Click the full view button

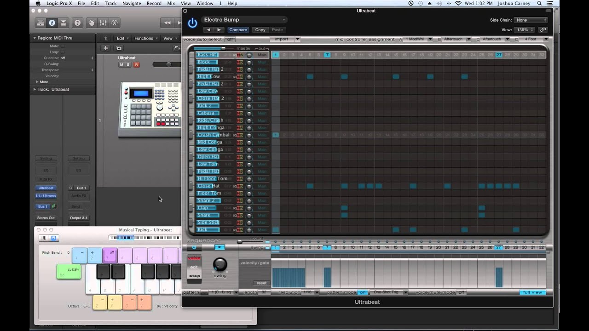pos(532,292)
